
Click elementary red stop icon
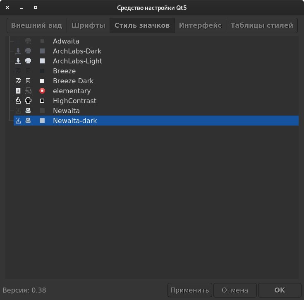(42, 91)
